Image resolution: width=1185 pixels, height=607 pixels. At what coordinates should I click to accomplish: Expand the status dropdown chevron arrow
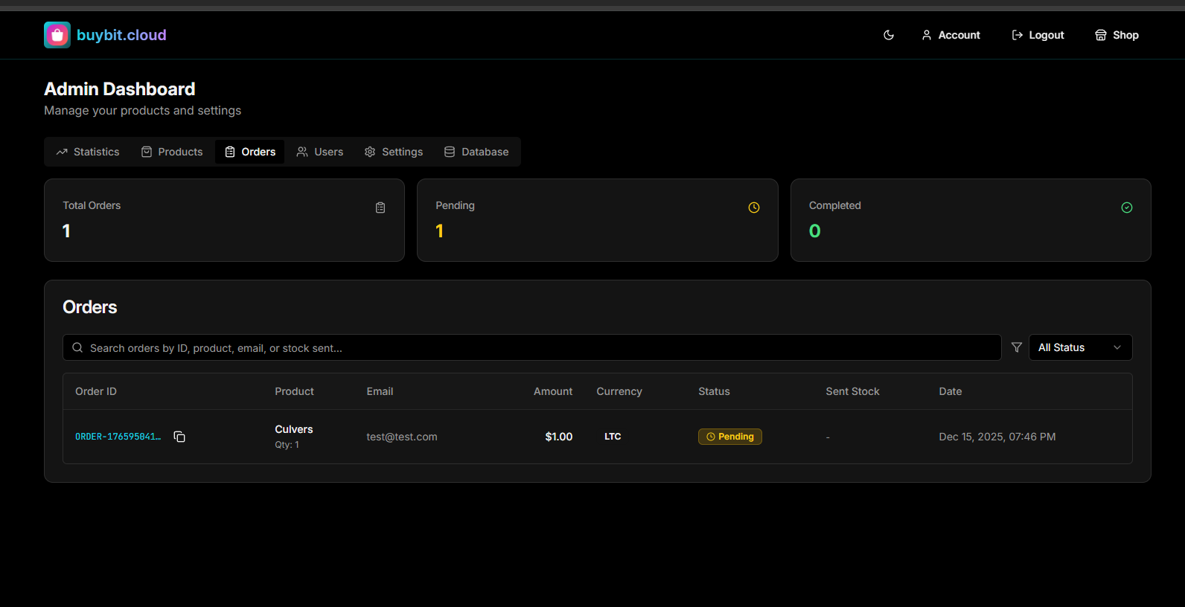coord(1117,347)
